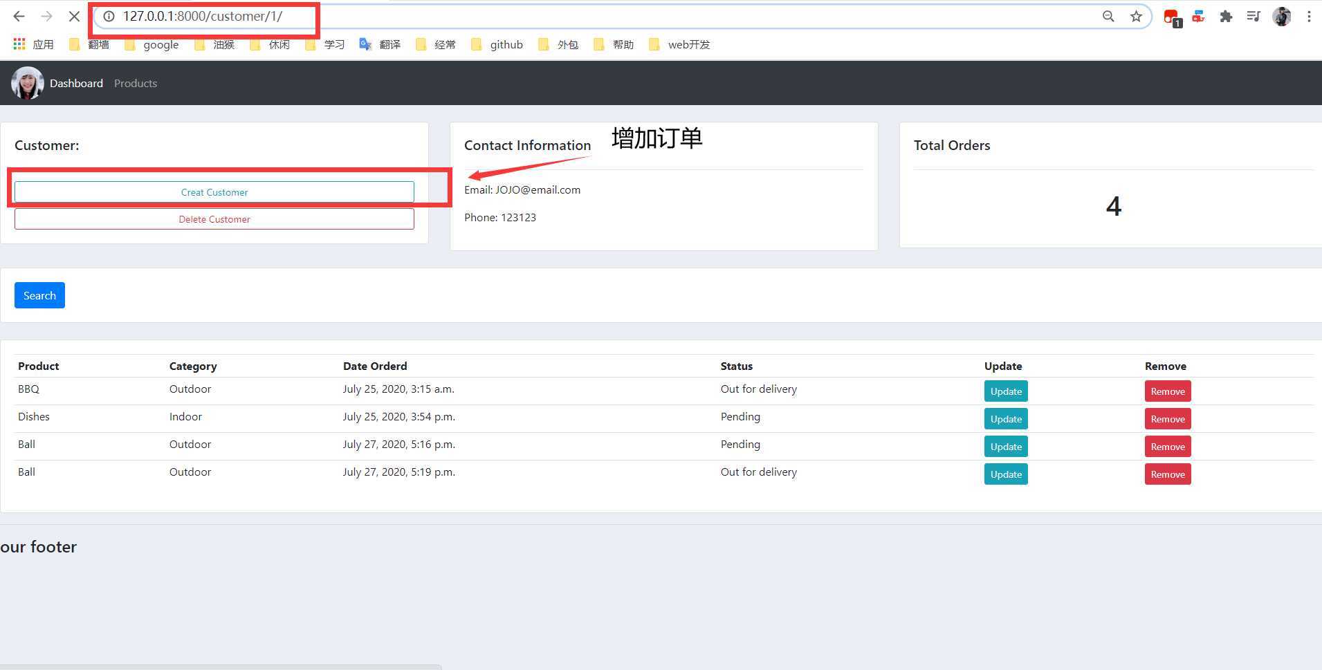Click the Indoor category cell

click(x=186, y=416)
